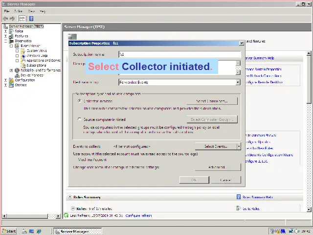
Task: Select the Event Viewer icon in tree
Action: tap(17, 46)
